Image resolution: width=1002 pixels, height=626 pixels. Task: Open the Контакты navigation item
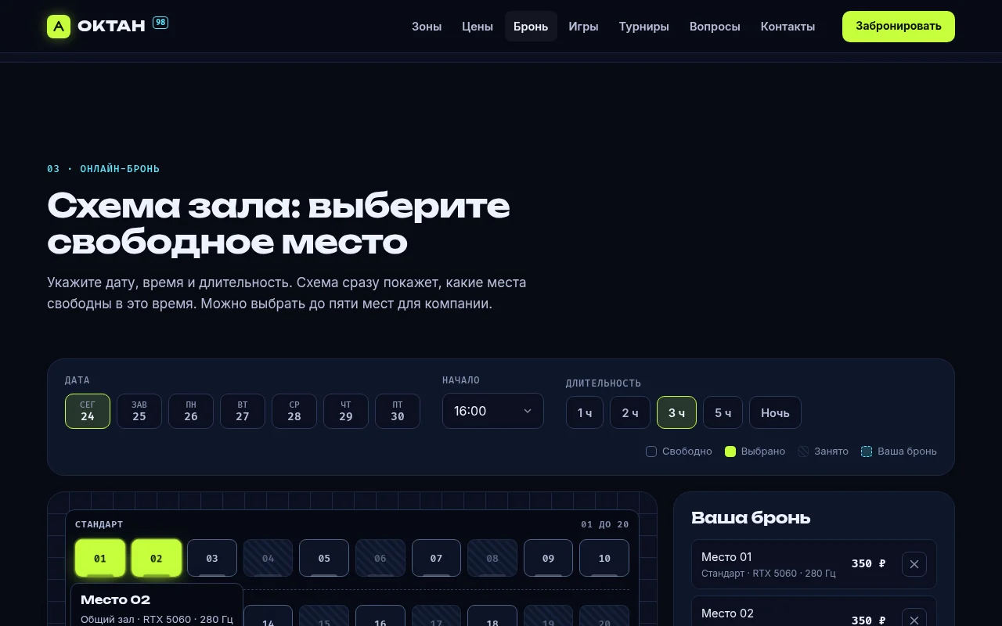pos(788,27)
